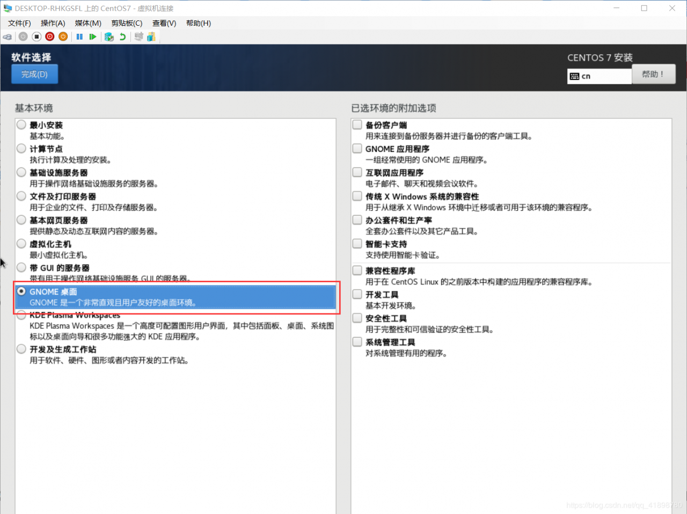Pause the virtual machine
687x514 pixels.
pyautogui.click(x=79, y=36)
